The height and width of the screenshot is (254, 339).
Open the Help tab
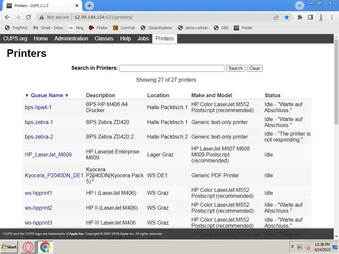click(x=125, y=38)
